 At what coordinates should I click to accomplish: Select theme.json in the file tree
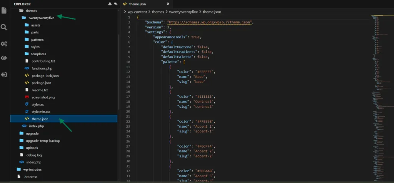[63, 119]
